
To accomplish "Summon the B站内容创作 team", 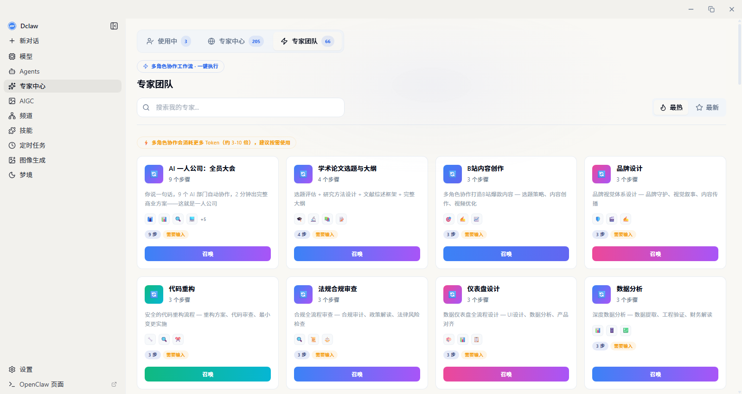I will (x=506, y=254).
